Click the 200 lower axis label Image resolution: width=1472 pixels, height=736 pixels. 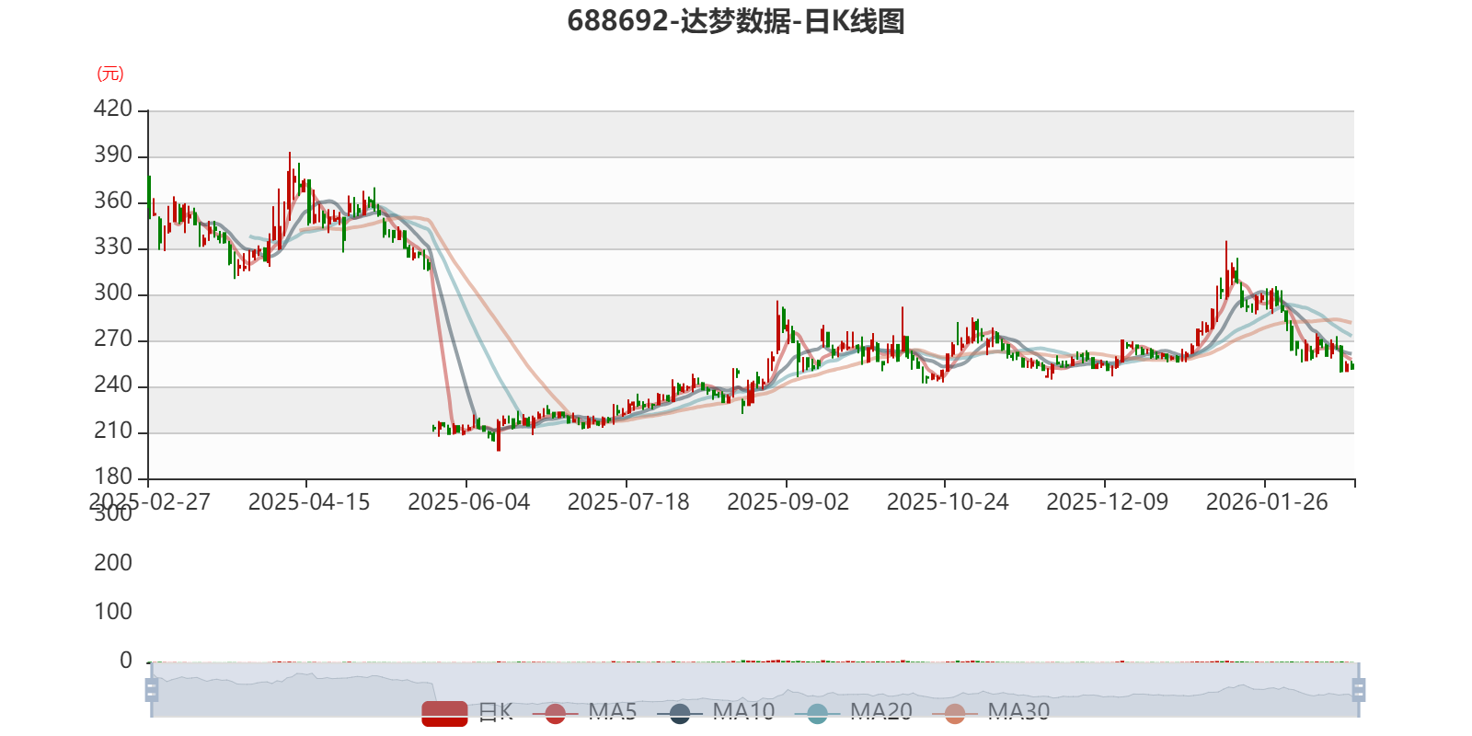click(113, 563)
